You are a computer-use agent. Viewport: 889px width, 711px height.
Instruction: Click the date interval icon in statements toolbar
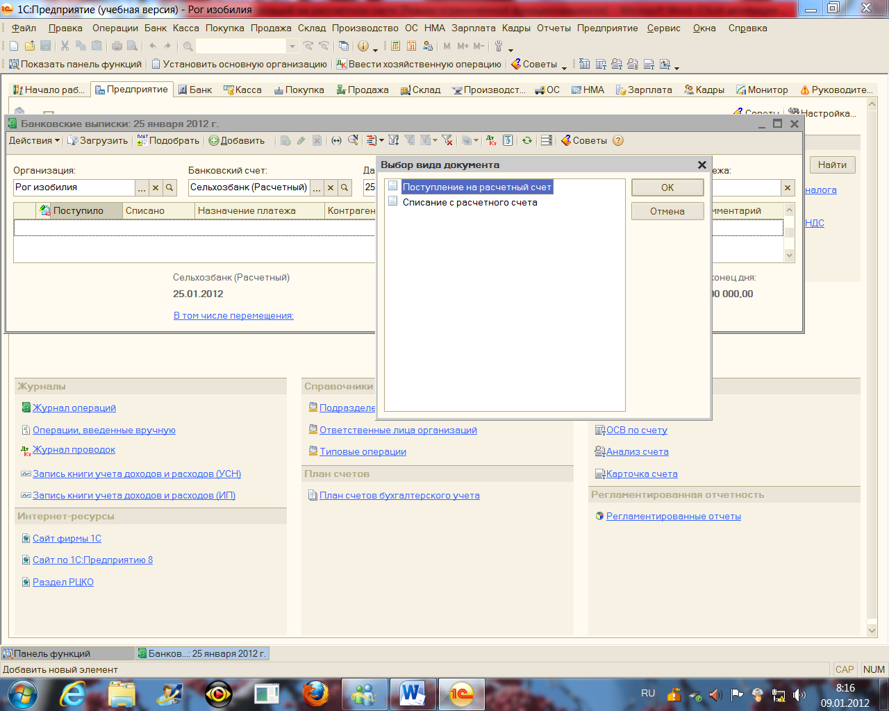click(x=336, y=140)
